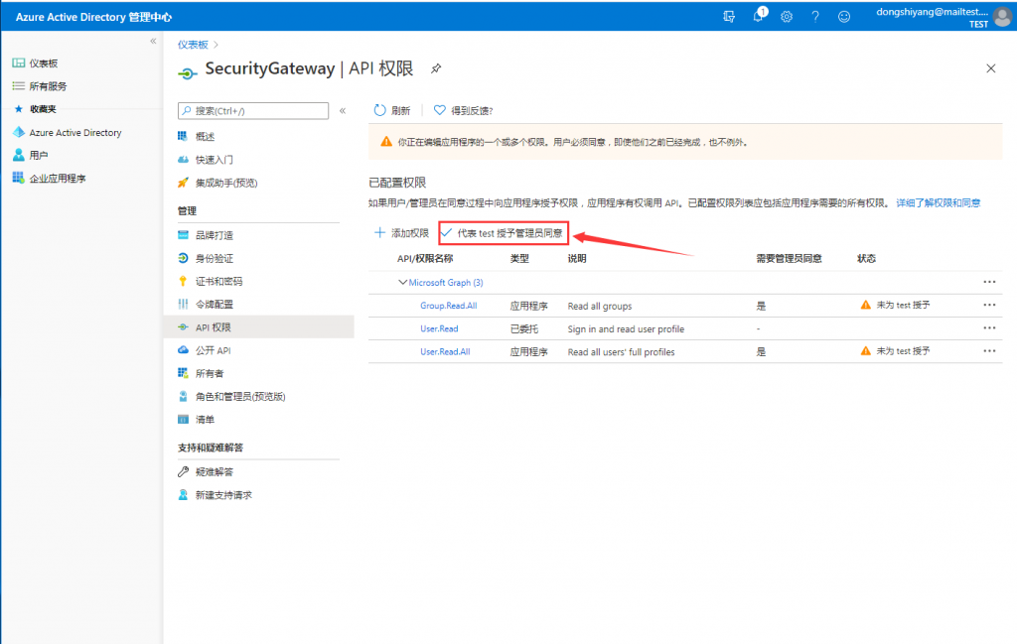Select 概述 in the app menu
This screenshot has height=644, width=1017.
pyautogui.click(x=205, y=136)
